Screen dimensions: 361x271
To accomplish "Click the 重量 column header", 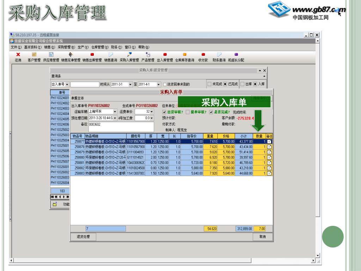I will (210, 136).
